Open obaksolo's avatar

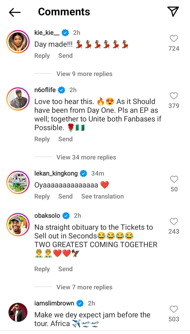[x=18, y=225]
